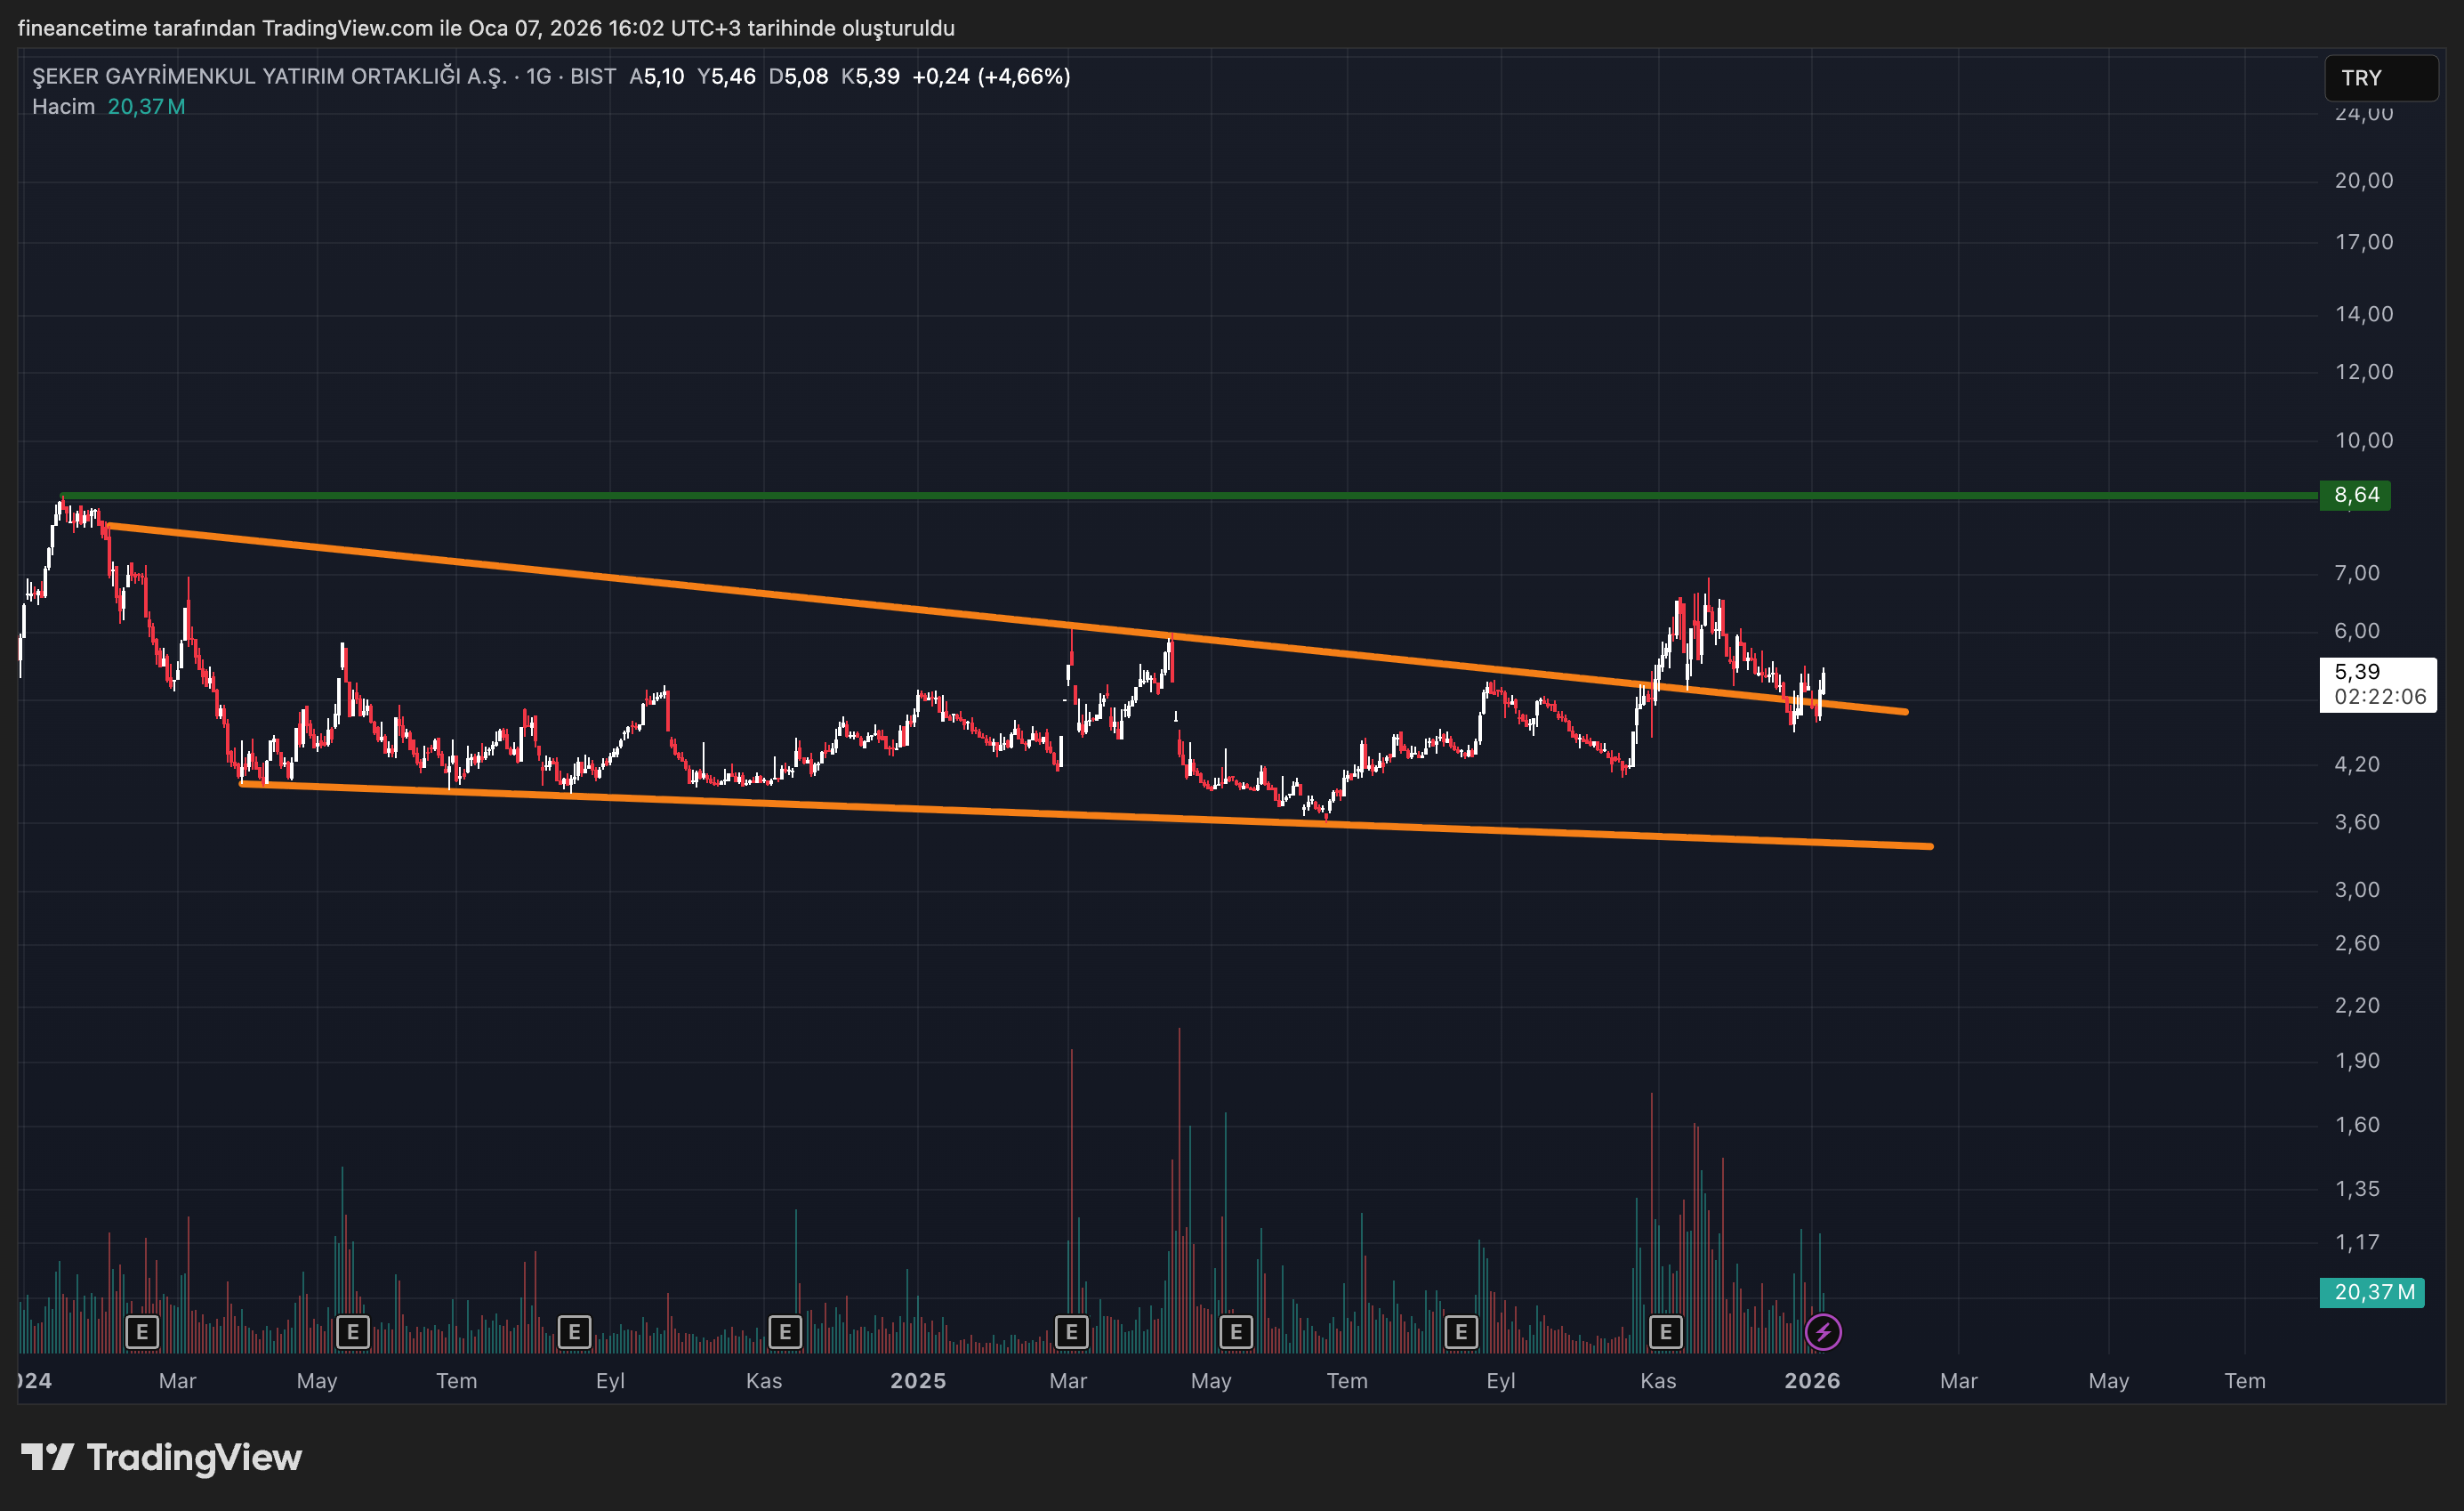Image resolution: width=2464 pixels, height=1511 pixels.
Task: Click the Hacim volume indicator label
Action: 63,106
